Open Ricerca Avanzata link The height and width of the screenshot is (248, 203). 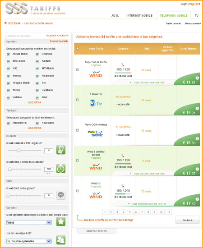point(57,36)
